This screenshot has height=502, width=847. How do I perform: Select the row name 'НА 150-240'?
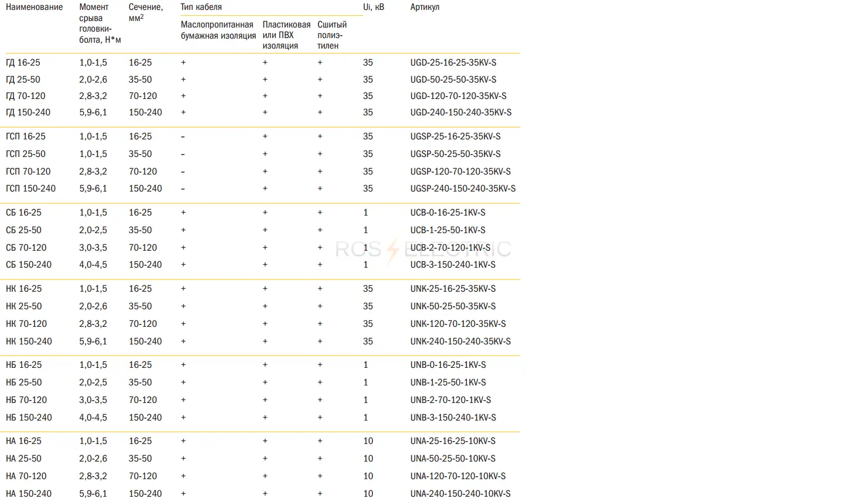[29, 494]
